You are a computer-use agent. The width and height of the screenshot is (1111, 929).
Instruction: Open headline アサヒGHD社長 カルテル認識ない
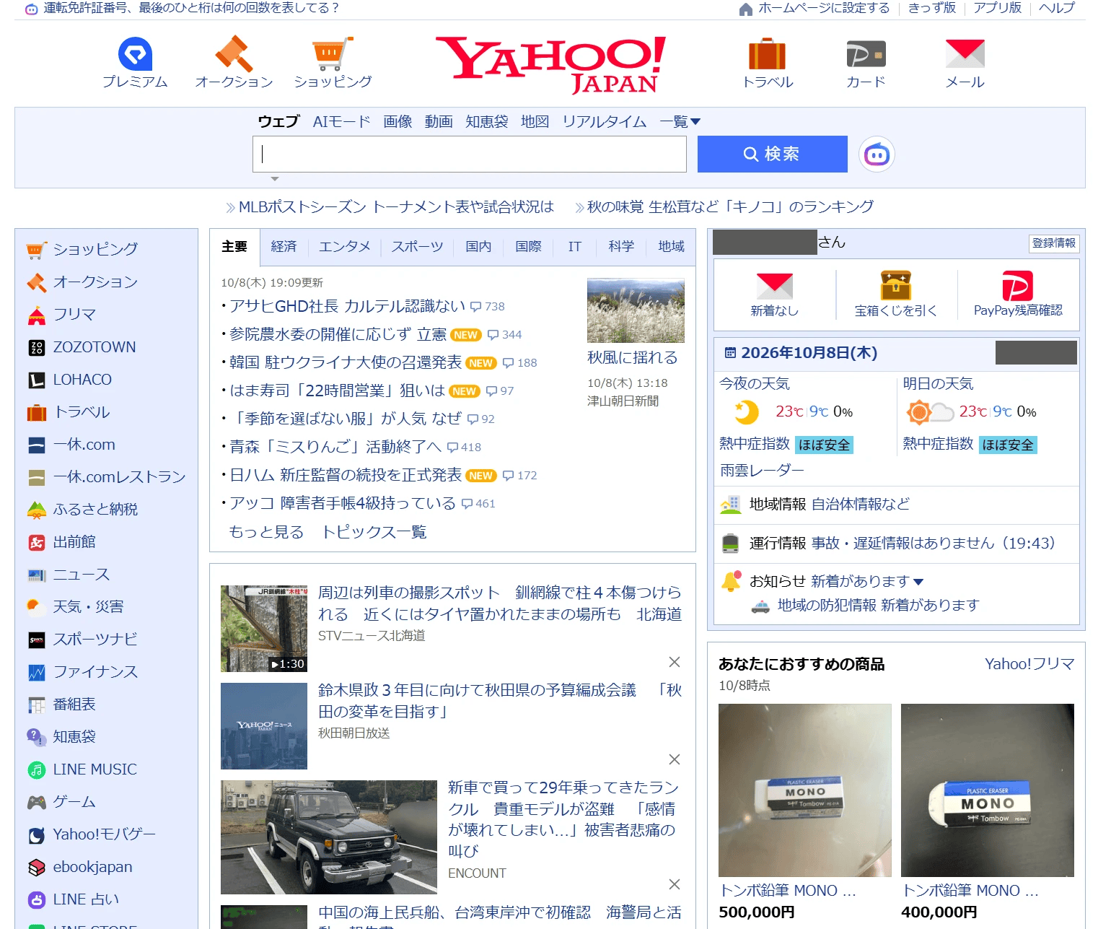(x=347, y=307)
